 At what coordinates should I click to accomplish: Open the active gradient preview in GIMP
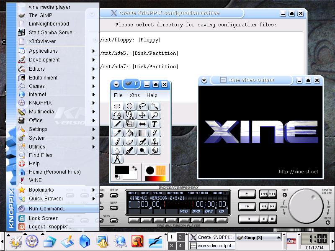pyautogui.click(x=155, y=179)
